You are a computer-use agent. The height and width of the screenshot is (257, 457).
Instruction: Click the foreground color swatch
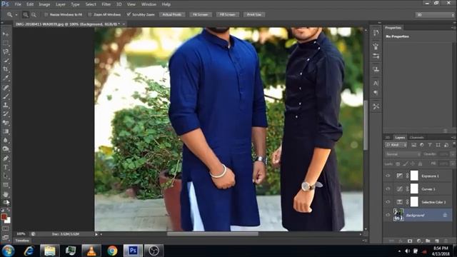pyautogui.click(x=4, y=216)
